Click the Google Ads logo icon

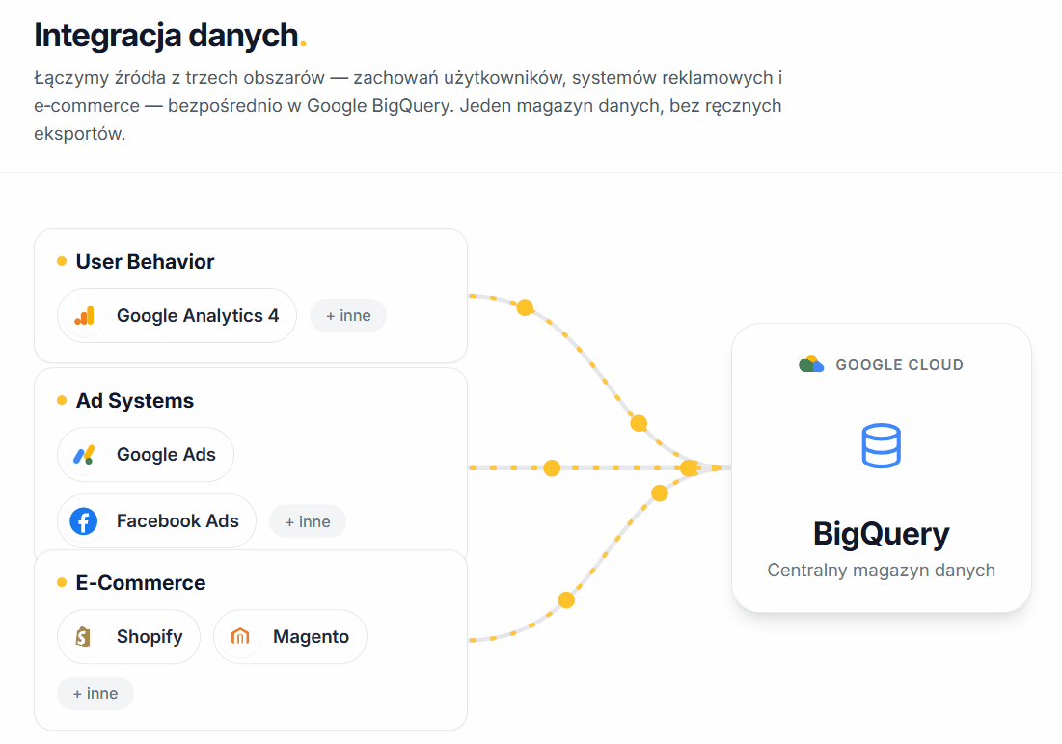[84, 454]
